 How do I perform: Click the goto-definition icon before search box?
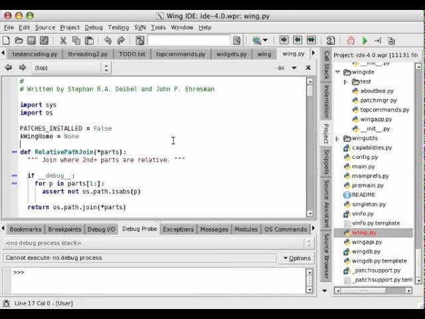point(140,41)
